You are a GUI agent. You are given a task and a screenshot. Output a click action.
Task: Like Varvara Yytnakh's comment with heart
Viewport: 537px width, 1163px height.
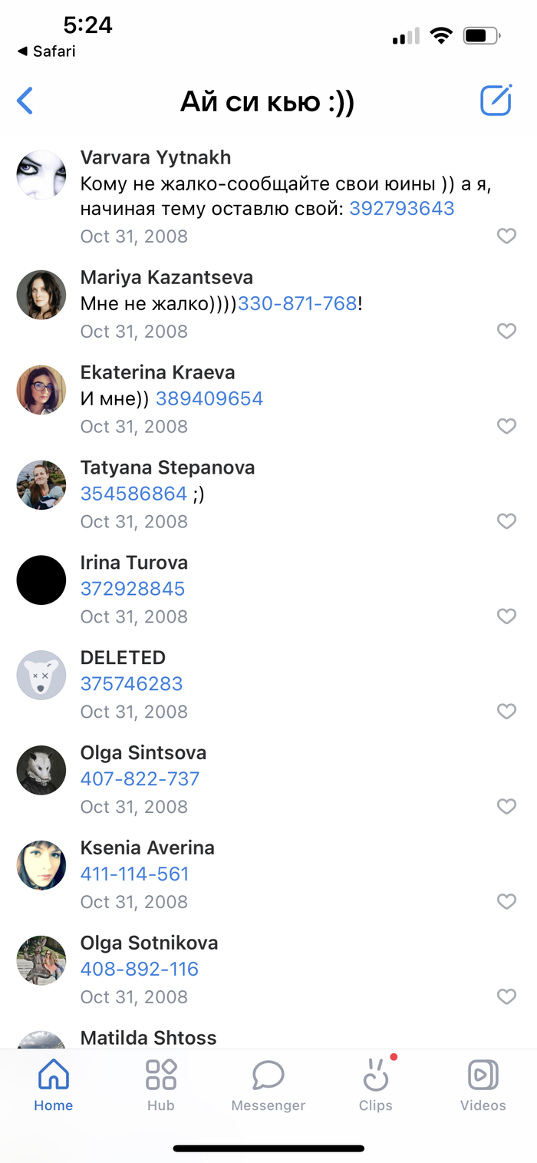click(506, 236)
